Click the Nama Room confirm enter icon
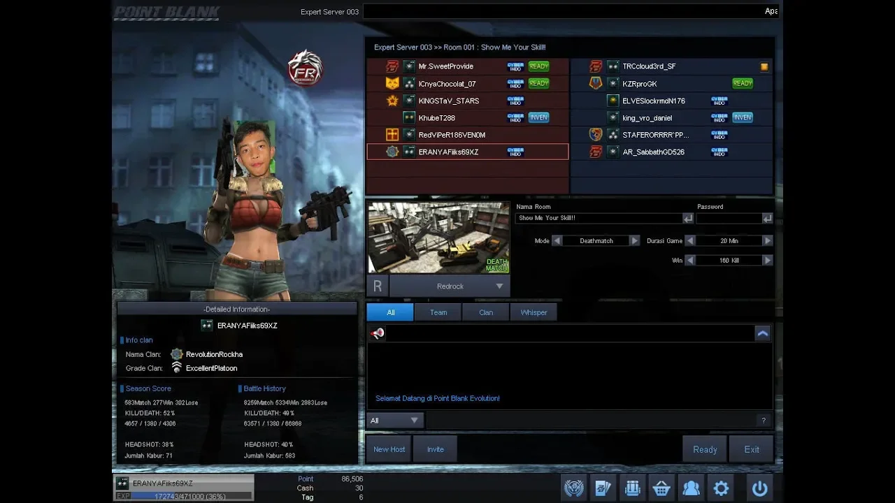895x503 pixels. [x=688, y=219]
